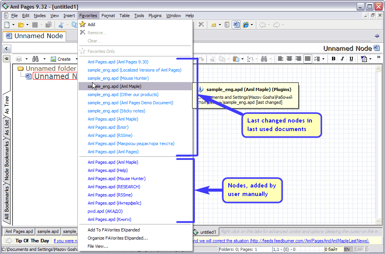Open the Tools menu
The image size is (385, 254).
[139, 16]
